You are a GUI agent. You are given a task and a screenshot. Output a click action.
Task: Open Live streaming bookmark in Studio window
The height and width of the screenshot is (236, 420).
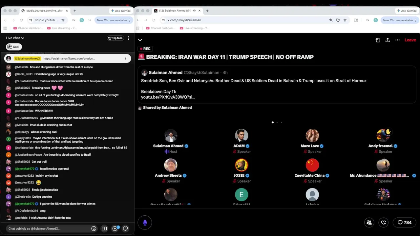coord(62,28)
